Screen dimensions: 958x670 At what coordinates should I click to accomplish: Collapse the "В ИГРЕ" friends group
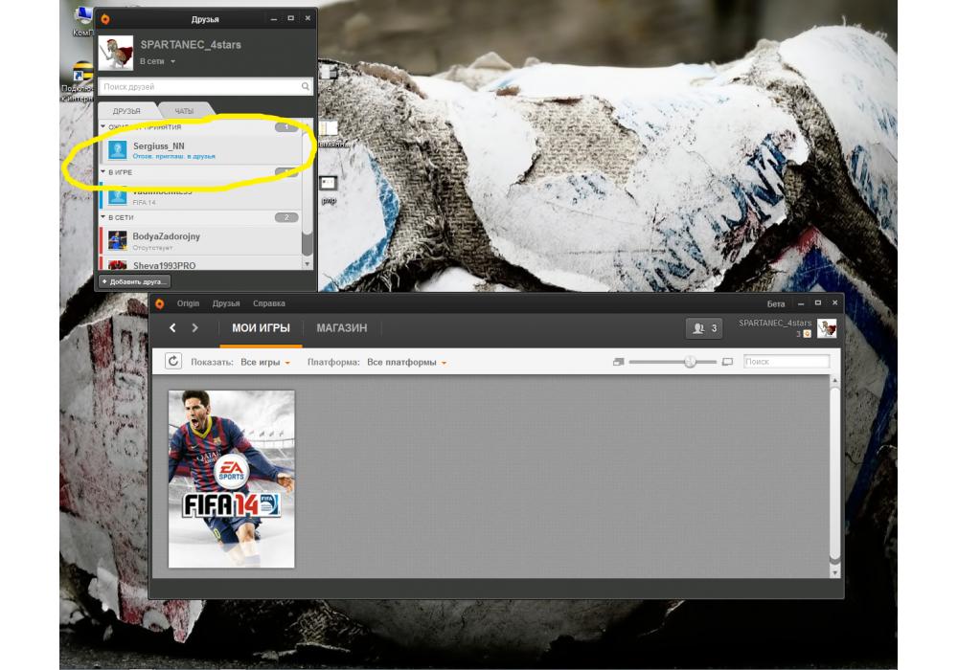pyautogui.click(x=103, y=172)
